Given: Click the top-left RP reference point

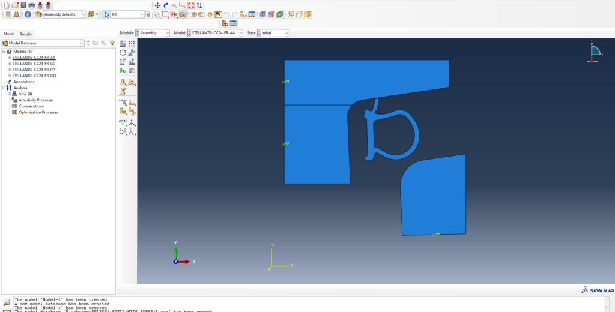Looking at the screenshot, I should click(283, 82).
